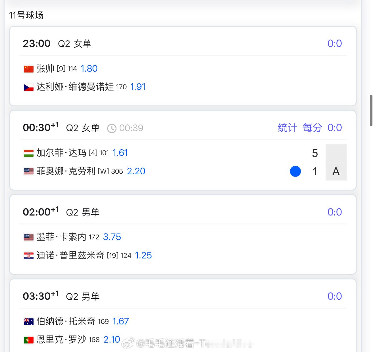The image size is (375, 352).
Task: Click the Portugal flag beside 恩里克·罗沙
Action: (28, 340)
